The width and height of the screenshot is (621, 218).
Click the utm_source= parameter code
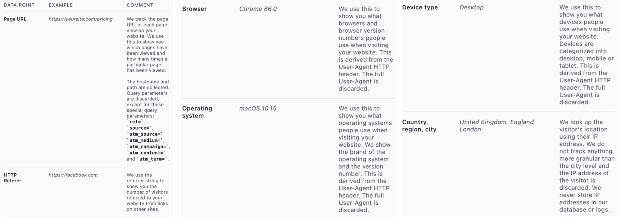click(145, 134)
